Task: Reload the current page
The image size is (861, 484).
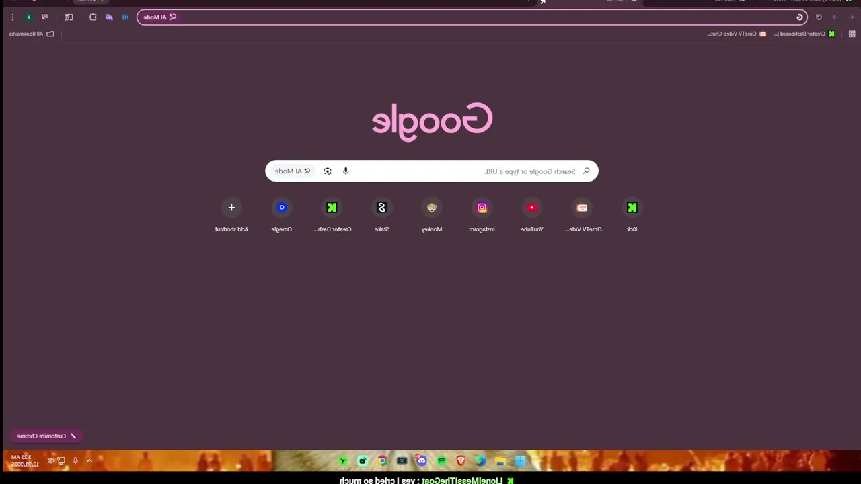Action: point(819,17)
